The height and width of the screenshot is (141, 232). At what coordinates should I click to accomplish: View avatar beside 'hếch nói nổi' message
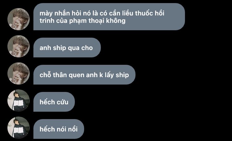(19, 128)
